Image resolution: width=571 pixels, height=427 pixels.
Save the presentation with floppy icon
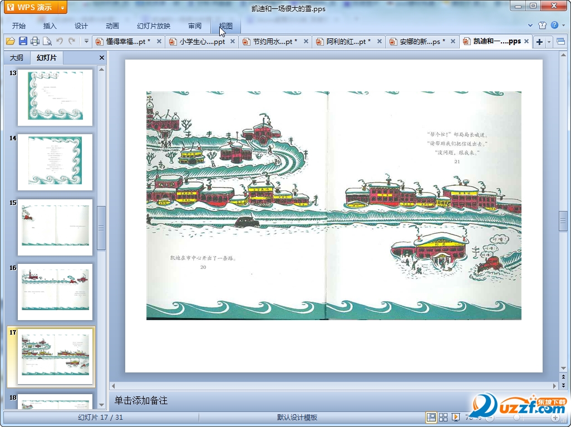23,41
